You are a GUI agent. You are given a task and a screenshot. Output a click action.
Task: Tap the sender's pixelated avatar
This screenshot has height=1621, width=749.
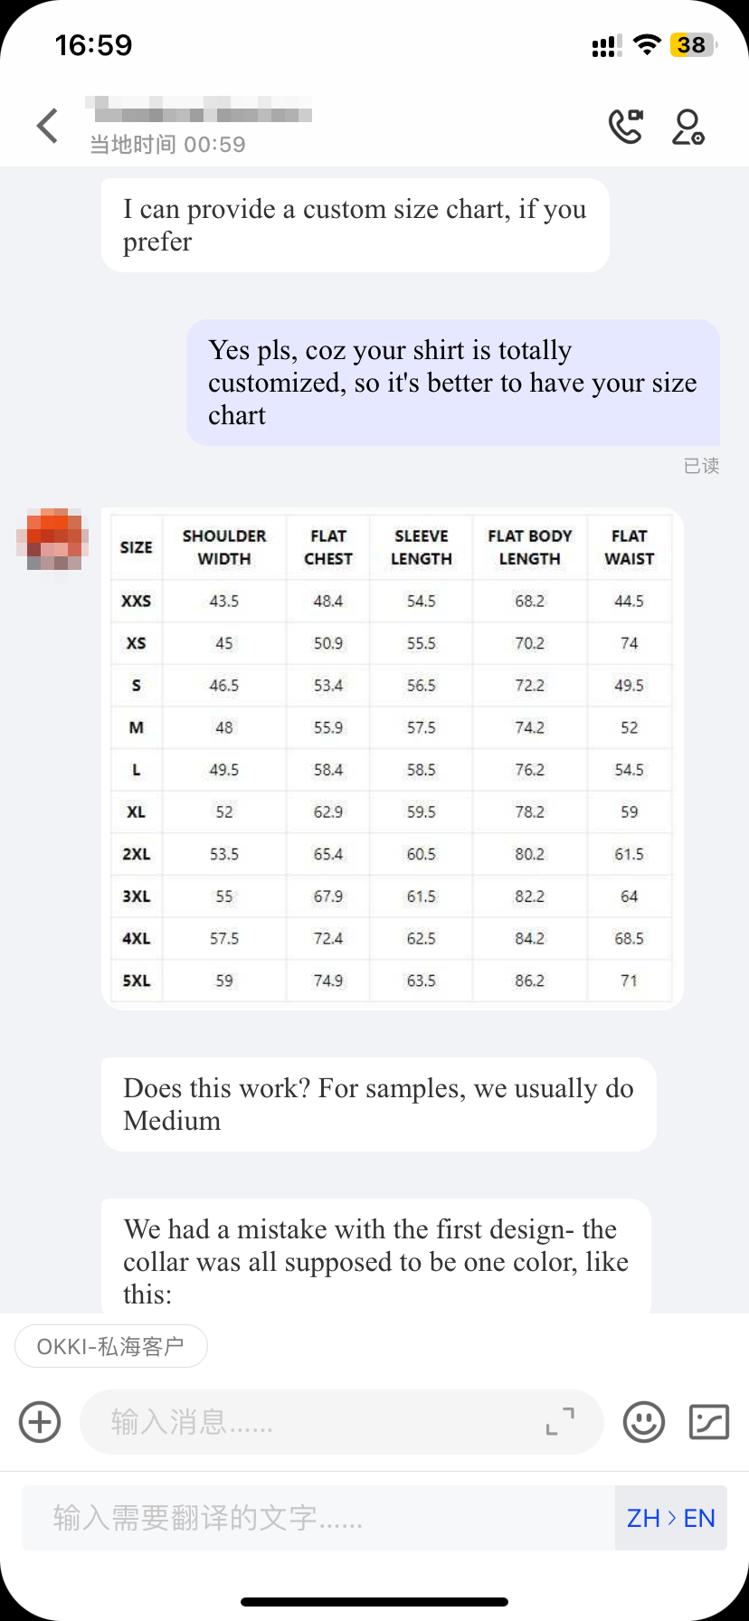[53, 539]
